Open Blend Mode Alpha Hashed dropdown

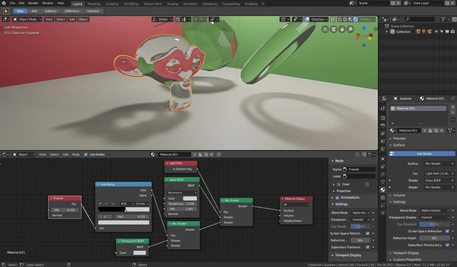tap(435, 210)
